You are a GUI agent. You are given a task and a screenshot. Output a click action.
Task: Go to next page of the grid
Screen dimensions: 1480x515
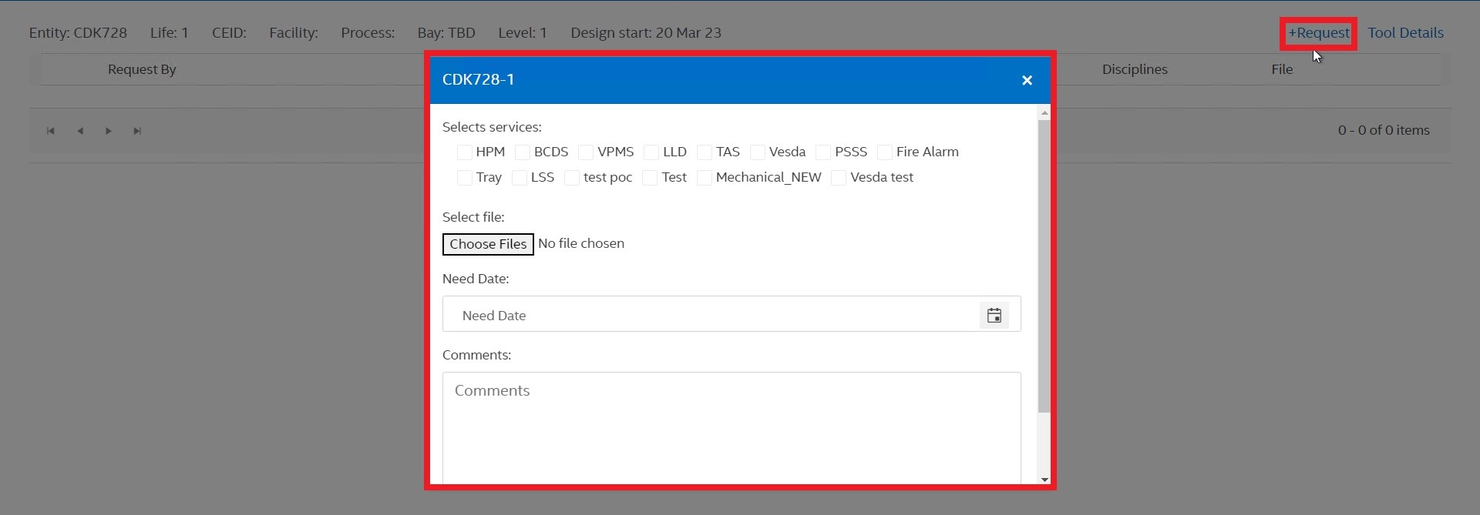click(109, 131)
